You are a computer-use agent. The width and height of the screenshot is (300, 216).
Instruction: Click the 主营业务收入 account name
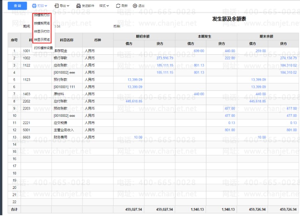coord(64,130)
